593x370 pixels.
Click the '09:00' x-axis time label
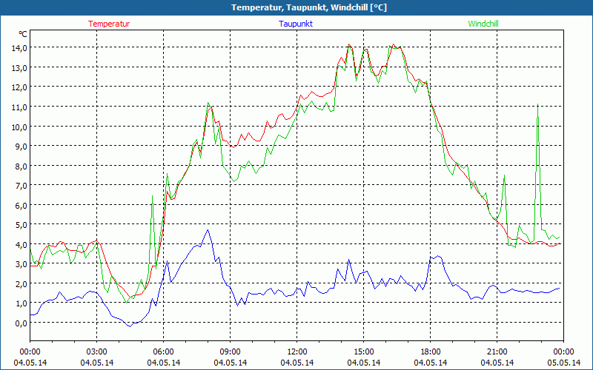(231, 352)
